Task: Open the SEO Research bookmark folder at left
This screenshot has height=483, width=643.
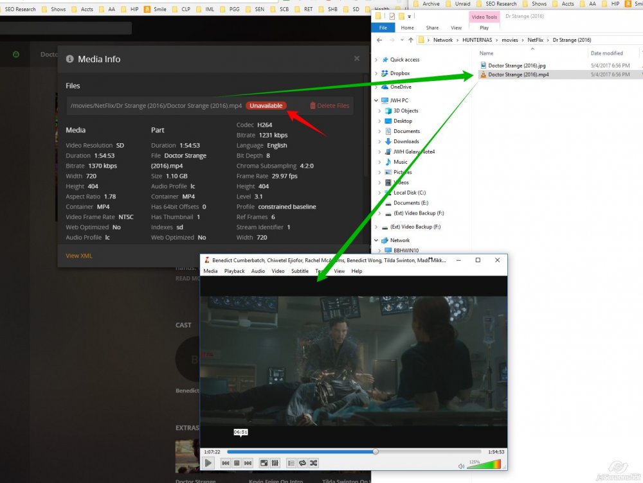Action: (x=20, y=9)
